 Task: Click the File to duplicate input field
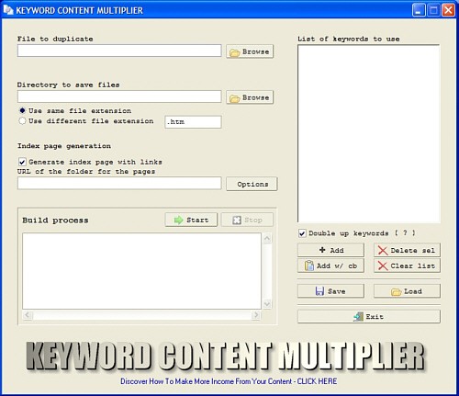119,51
